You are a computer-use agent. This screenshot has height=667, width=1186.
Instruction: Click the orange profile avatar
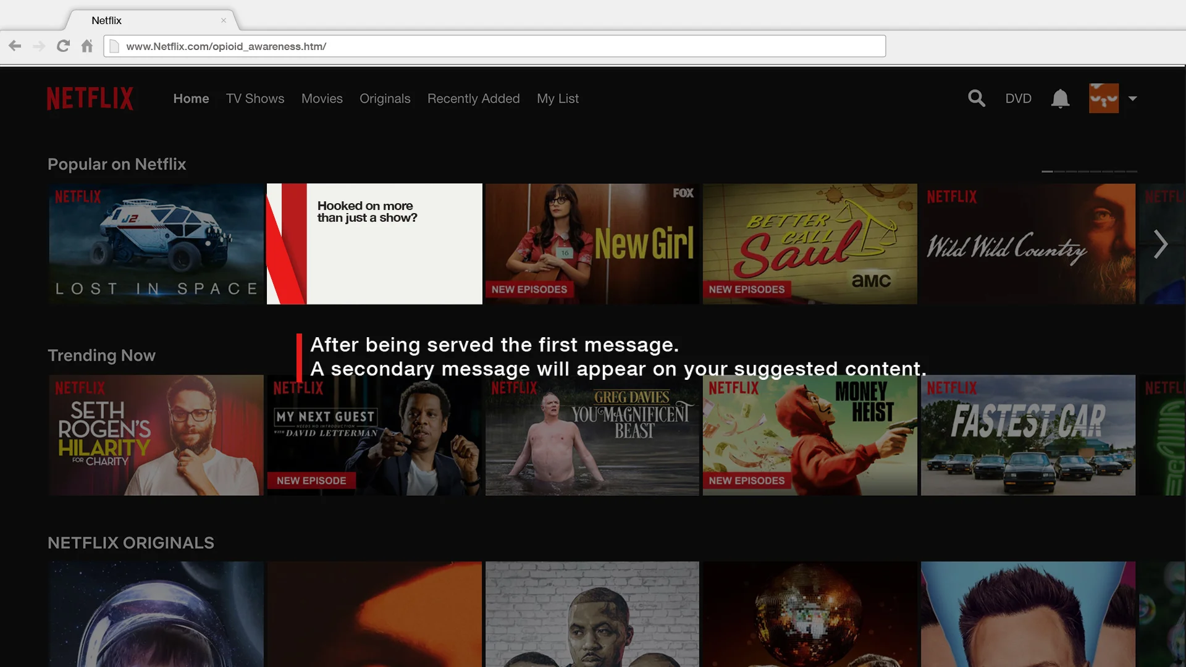point(1104,98)
